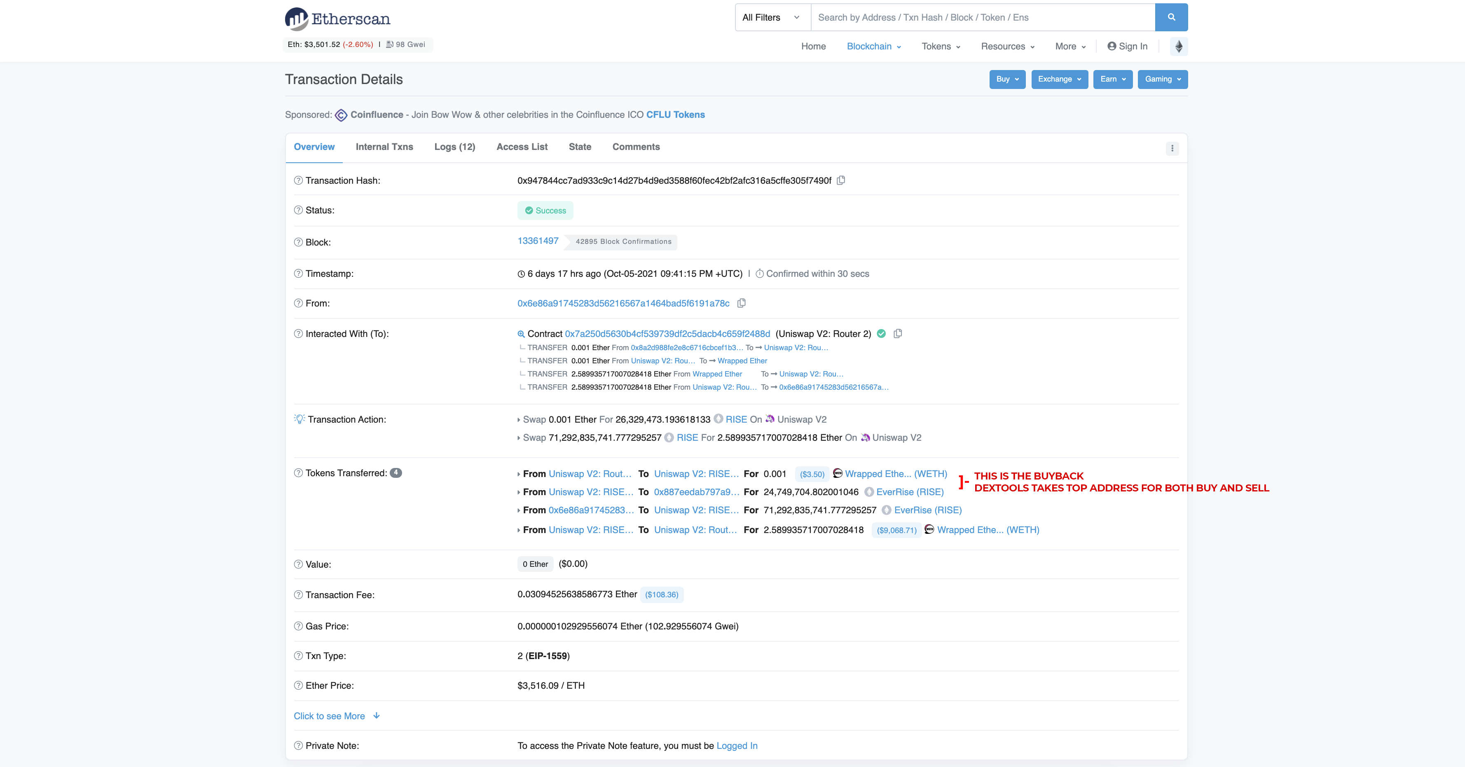Open the Logs (12) tab
Image resolution: width=1465 pixels, height=767 pixels.
tap(454, 147)
